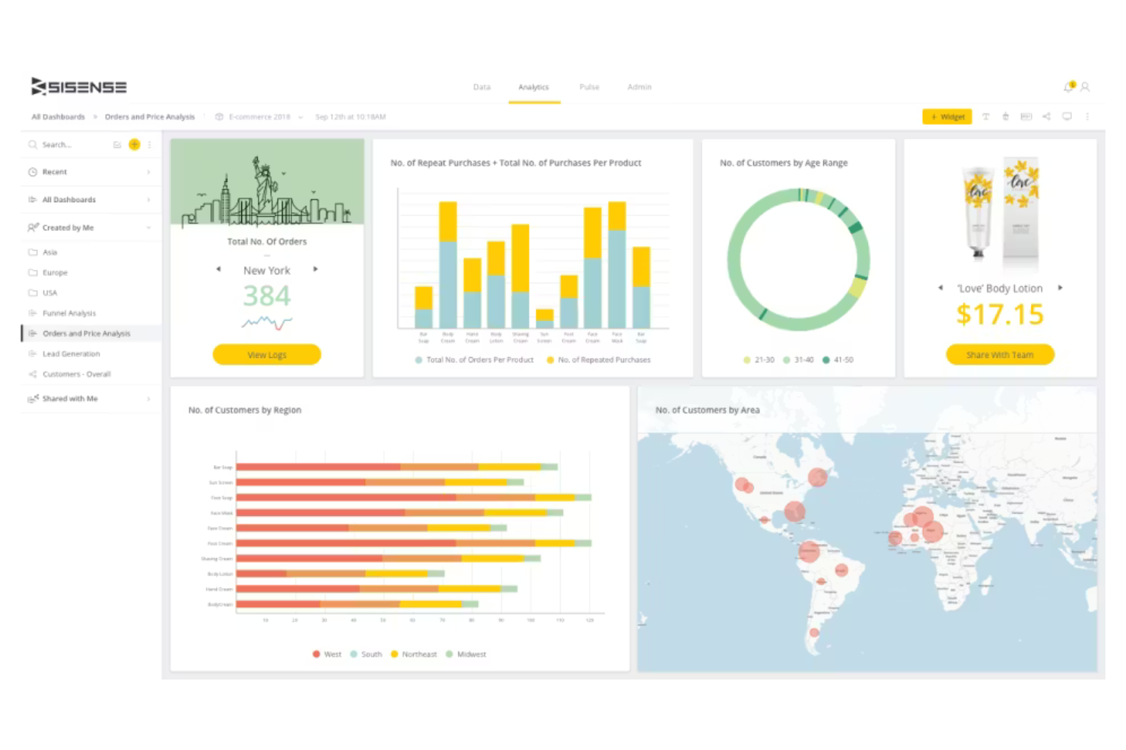Open the dashboard options kebab menu
Viewport: 1126px width, 750px height.
pos(1087,116)
